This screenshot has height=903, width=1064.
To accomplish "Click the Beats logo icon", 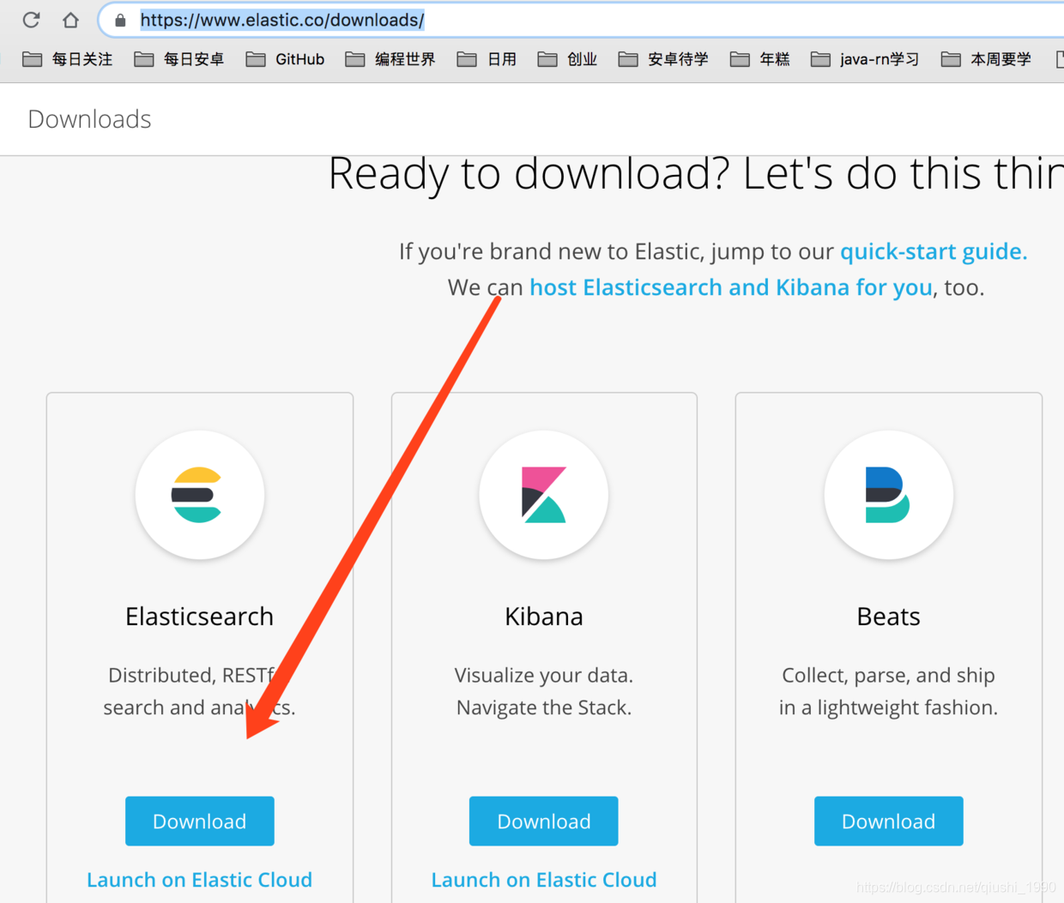I will click(x=888, y=495).
